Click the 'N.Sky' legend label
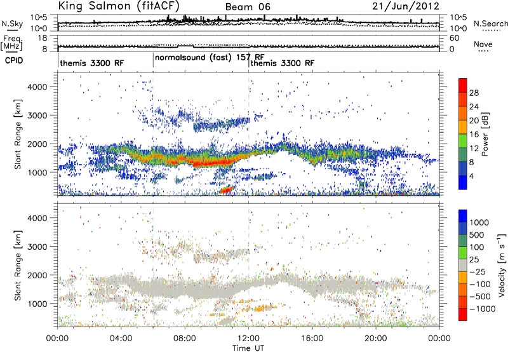 pyautogui.click(x=12, y=24)
